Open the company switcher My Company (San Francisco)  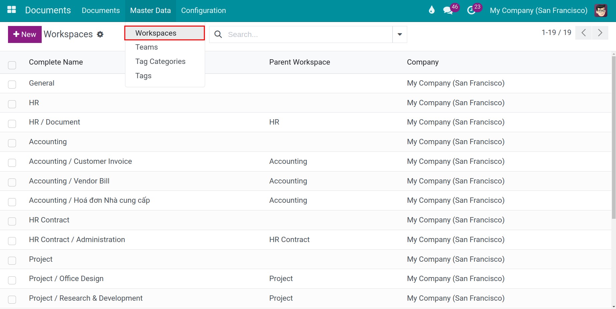[538, 10]
